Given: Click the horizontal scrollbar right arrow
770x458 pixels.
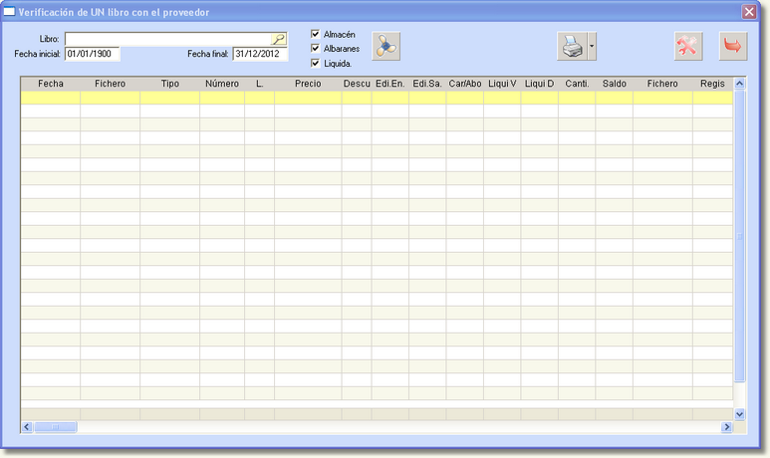Looking at the screenshot, I should point(727,427).
